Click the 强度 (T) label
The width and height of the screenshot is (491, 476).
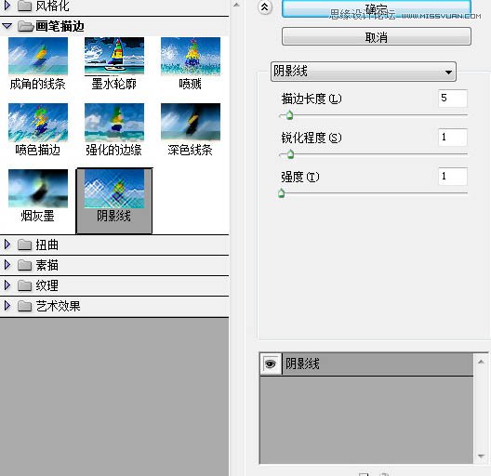tap(300, 177)
